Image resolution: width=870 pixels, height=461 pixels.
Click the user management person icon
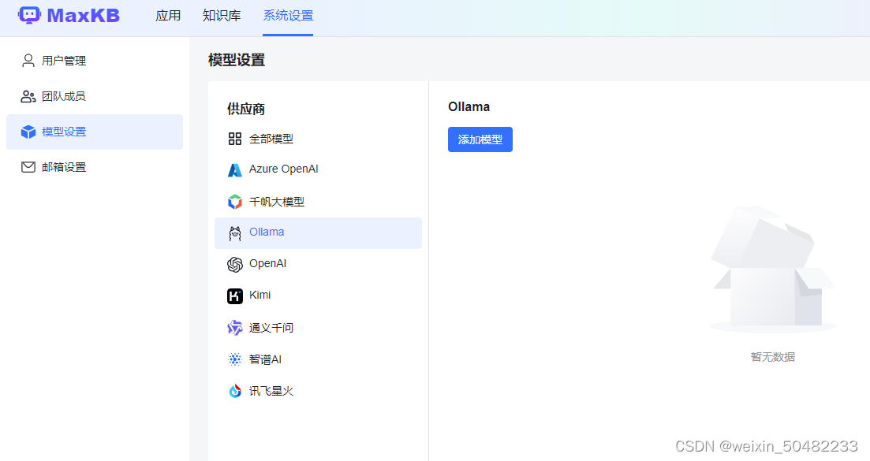(x=28, y=61)
